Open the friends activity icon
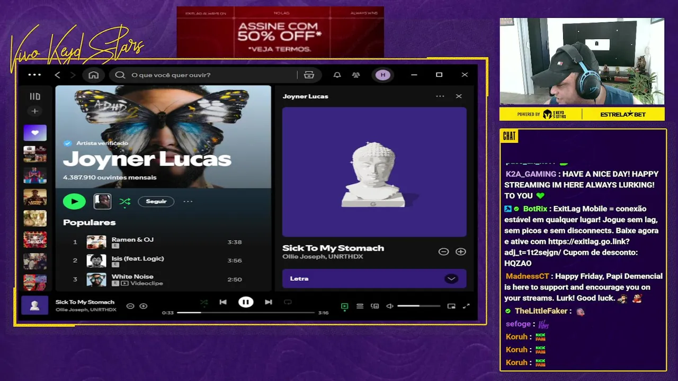The height and width of the screenshot is (381, 678). [x=356, y=75]
